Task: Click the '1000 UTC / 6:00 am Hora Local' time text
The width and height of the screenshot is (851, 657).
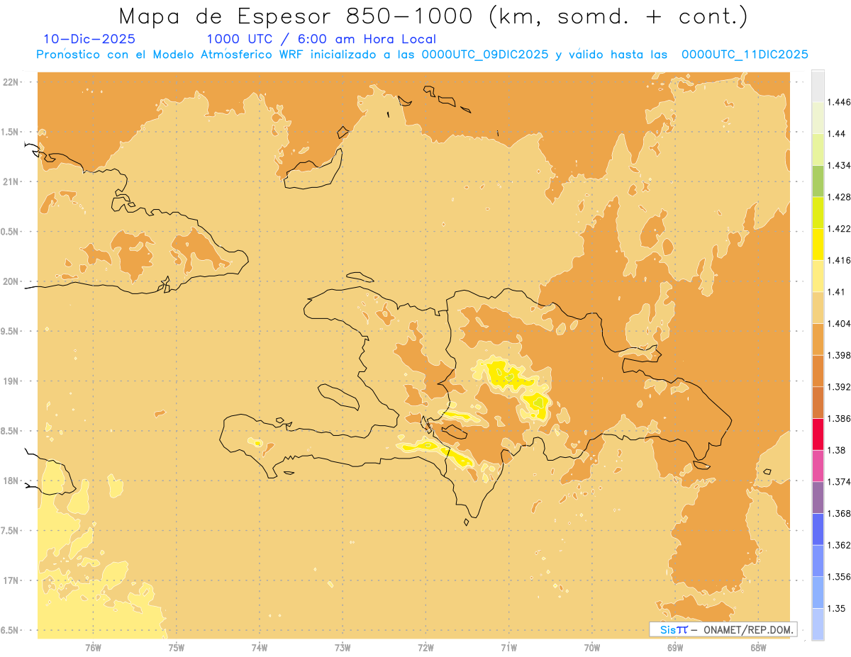Action: [321, 39]
